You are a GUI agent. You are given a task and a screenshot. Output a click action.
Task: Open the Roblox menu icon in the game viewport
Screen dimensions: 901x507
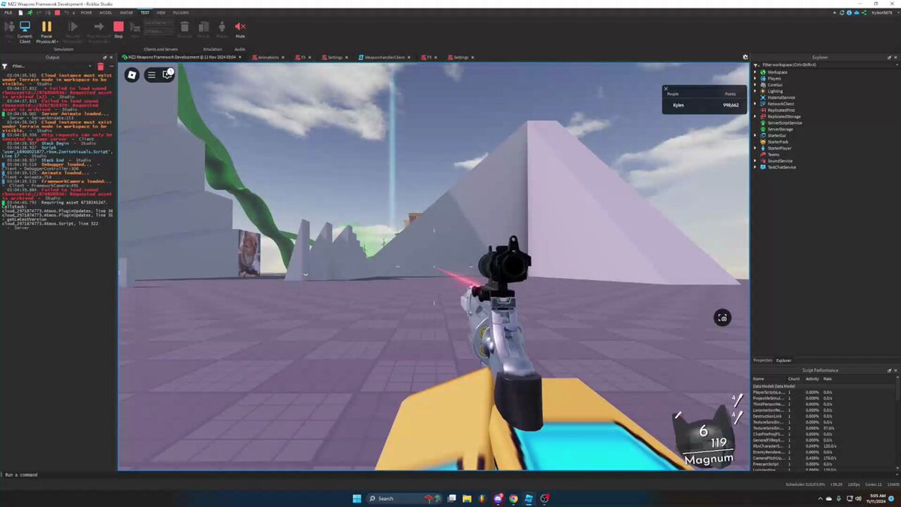point(132,74)
